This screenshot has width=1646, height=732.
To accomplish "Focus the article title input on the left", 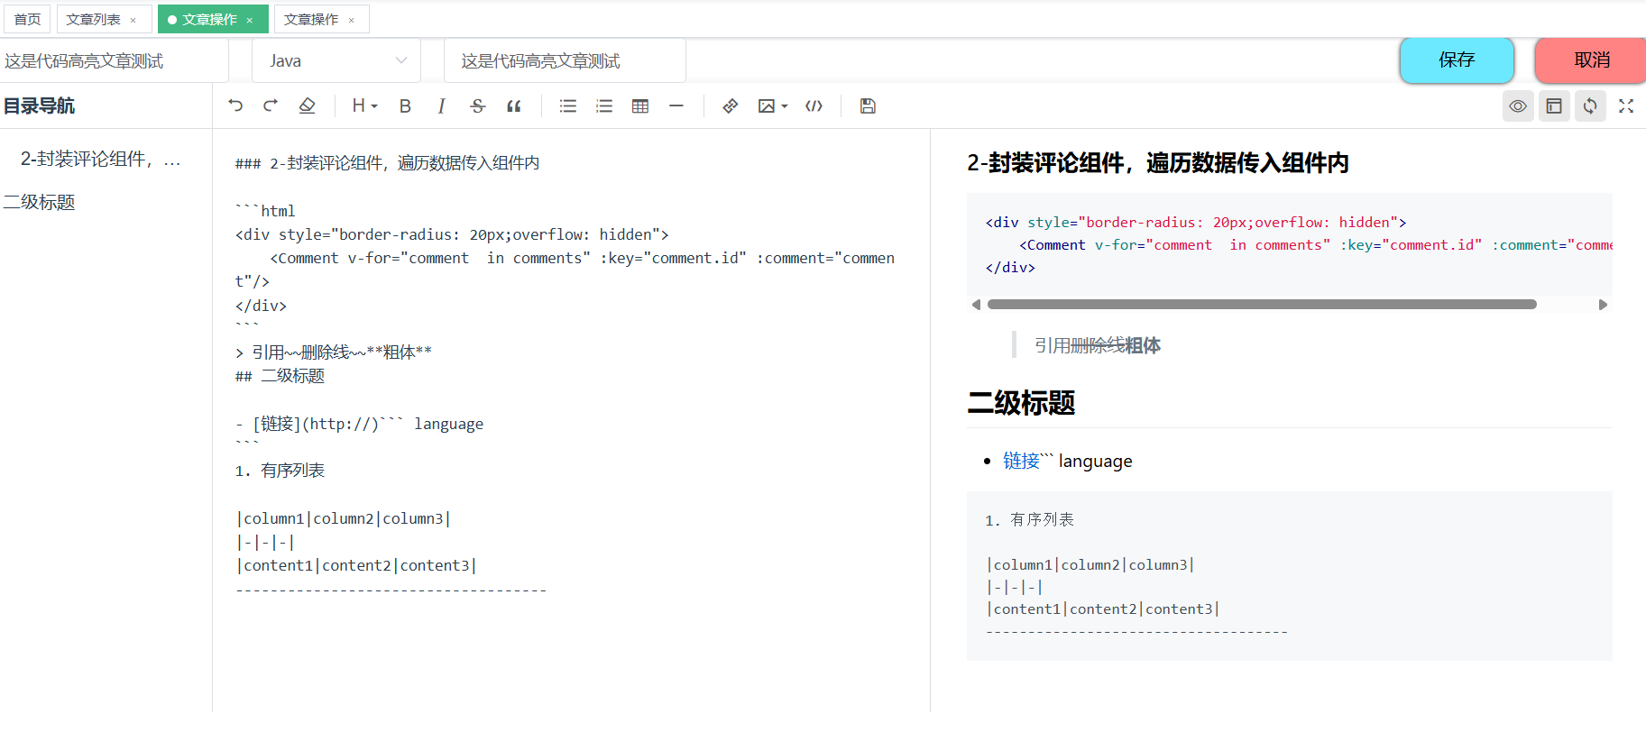I will pos(114,60).
